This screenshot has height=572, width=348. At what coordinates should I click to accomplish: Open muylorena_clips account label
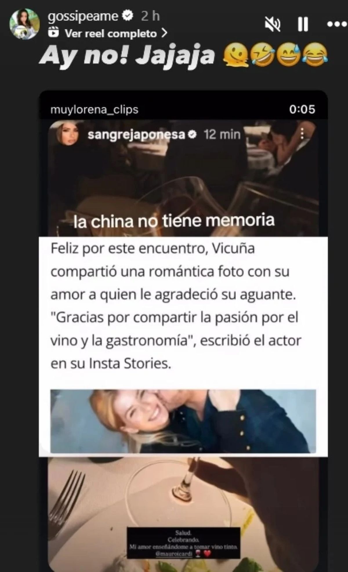[94, 110]
